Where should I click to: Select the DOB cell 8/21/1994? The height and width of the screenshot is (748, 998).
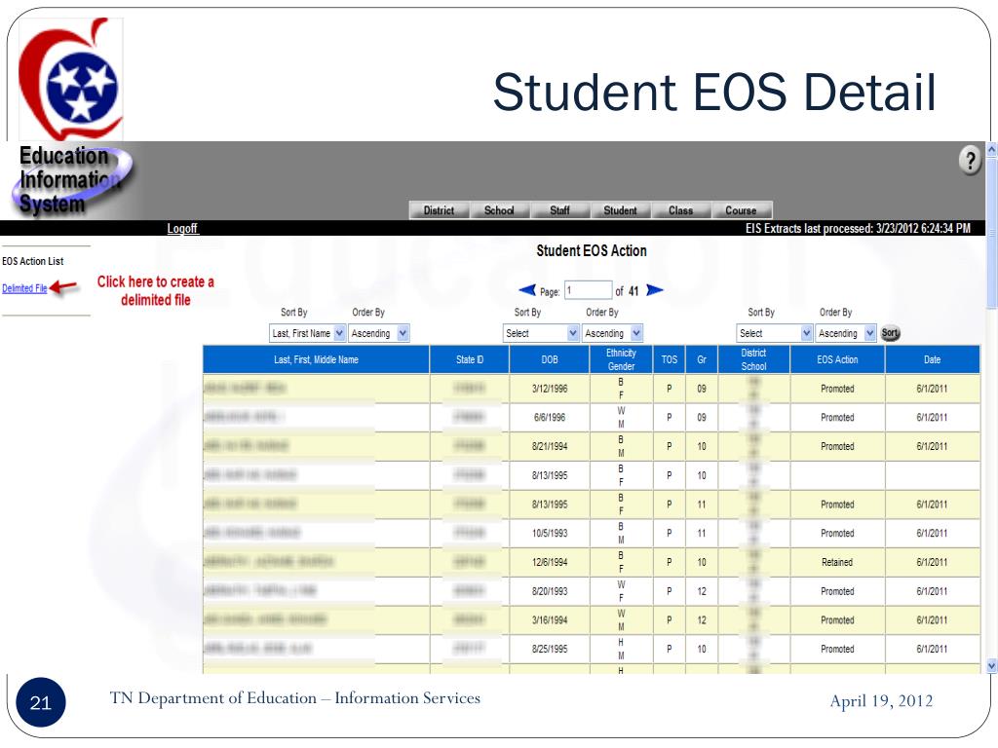[x=550, y=446]
